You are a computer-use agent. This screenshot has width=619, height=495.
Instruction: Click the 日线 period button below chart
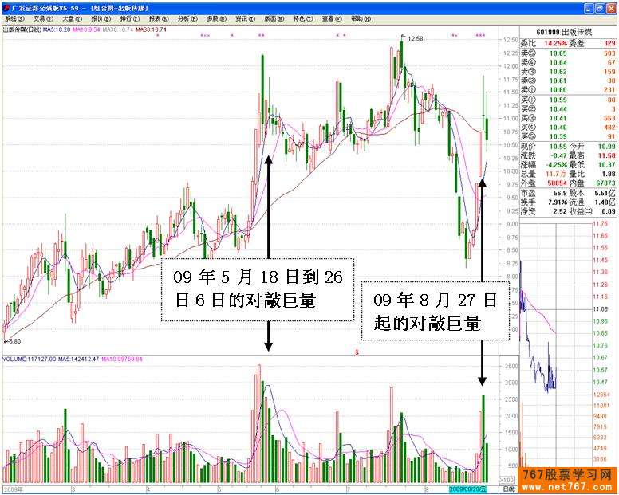pyautogui.click(x=508, y=489)
